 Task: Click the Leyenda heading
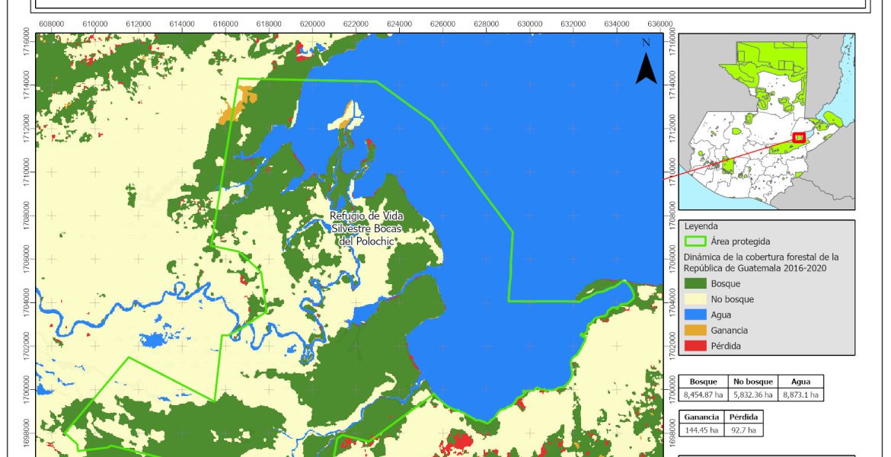point(701,226)
